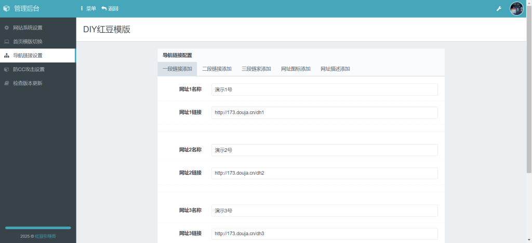Toggle the 菜单 sidebar menu button

pos(88,9)
